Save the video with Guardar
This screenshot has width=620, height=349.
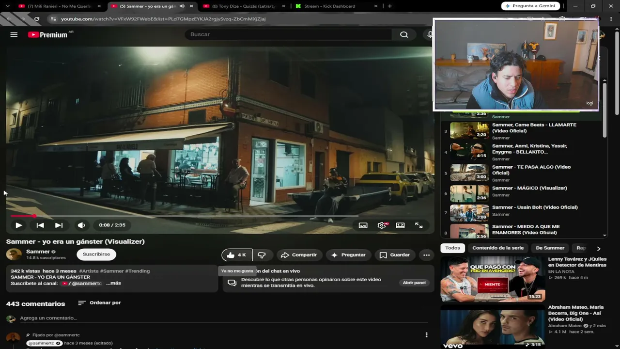pos(395,255)
